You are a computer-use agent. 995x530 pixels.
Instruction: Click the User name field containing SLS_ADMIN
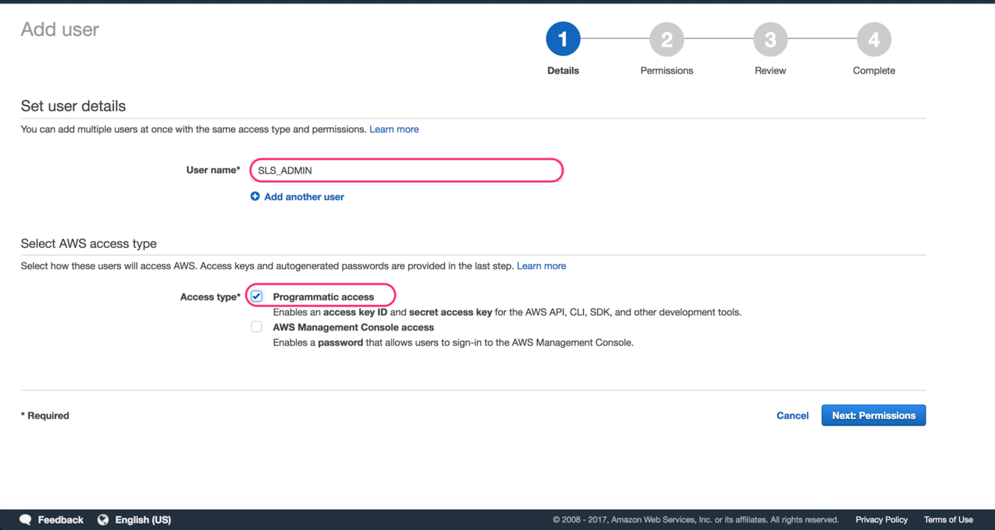406,170
